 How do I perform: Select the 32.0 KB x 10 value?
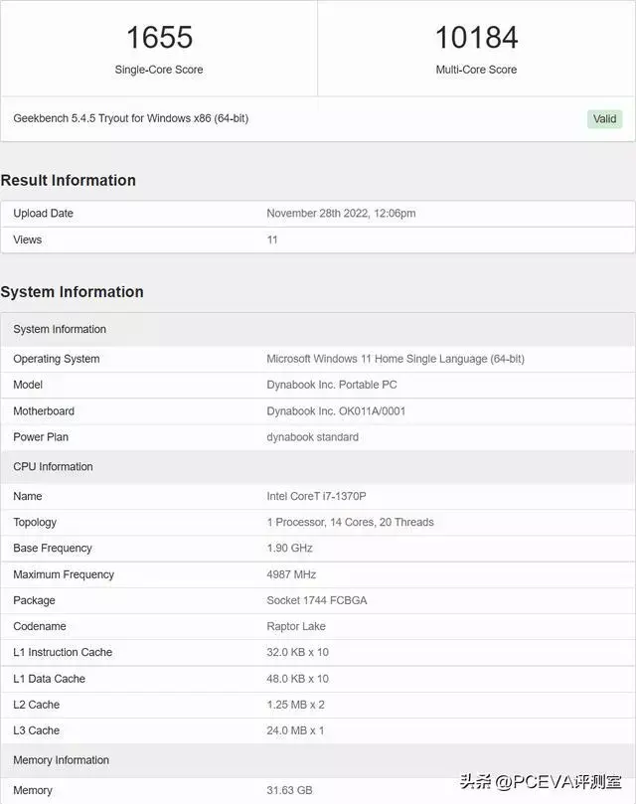click(297, 652)
